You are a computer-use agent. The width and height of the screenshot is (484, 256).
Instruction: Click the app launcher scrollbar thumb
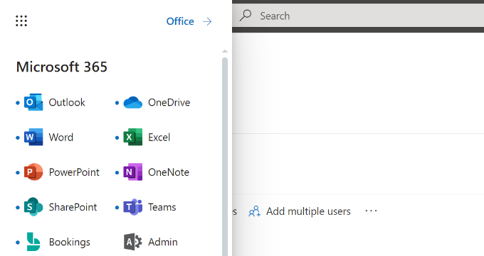click(x=225, y=157)
